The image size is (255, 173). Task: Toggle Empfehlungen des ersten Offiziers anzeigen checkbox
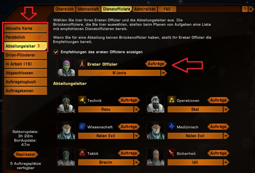[x=56, y=52]
